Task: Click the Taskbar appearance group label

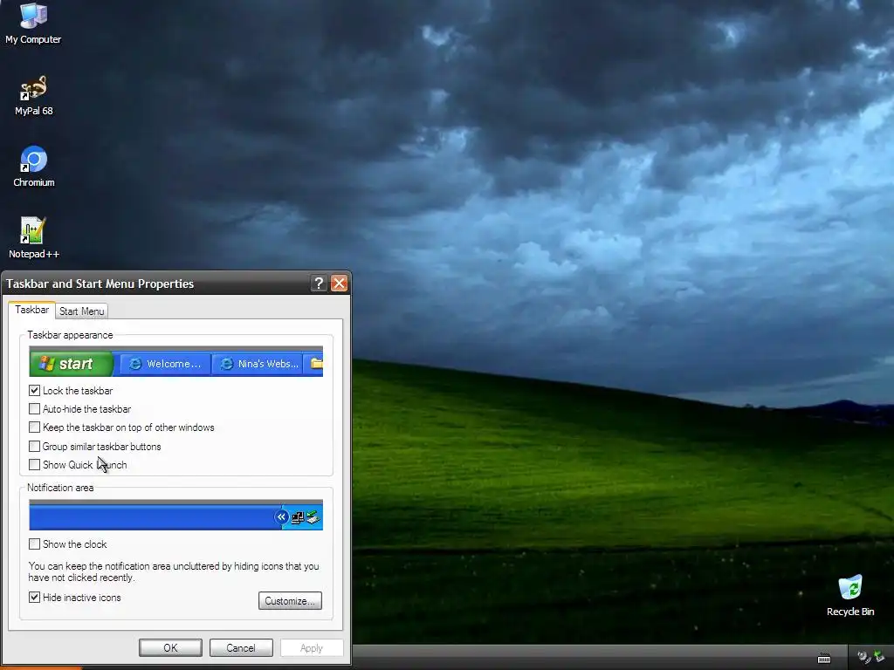Action: (70, 335)
